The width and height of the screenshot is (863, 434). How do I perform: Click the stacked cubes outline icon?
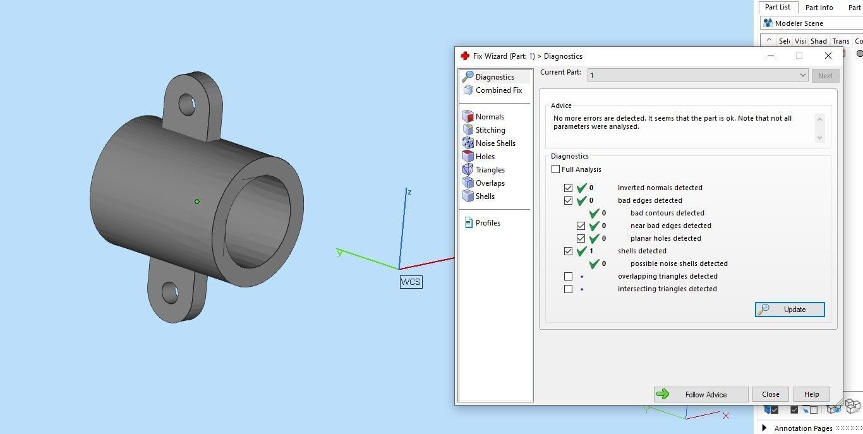854,406
